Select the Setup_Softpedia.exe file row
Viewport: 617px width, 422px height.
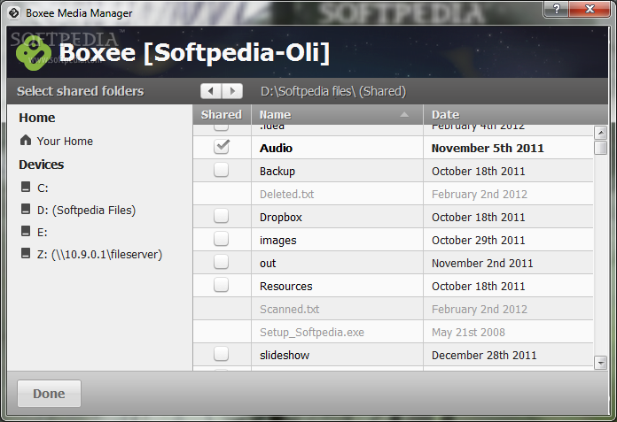coord(393,332)
